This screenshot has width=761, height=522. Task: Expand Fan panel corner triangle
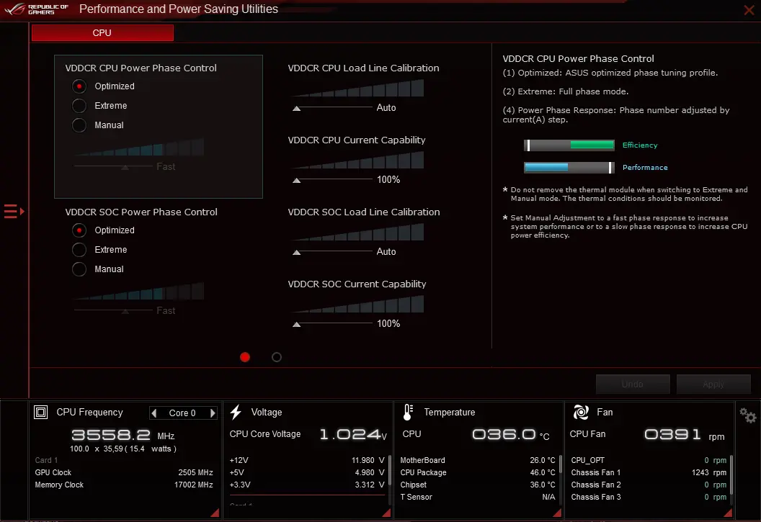728,513
